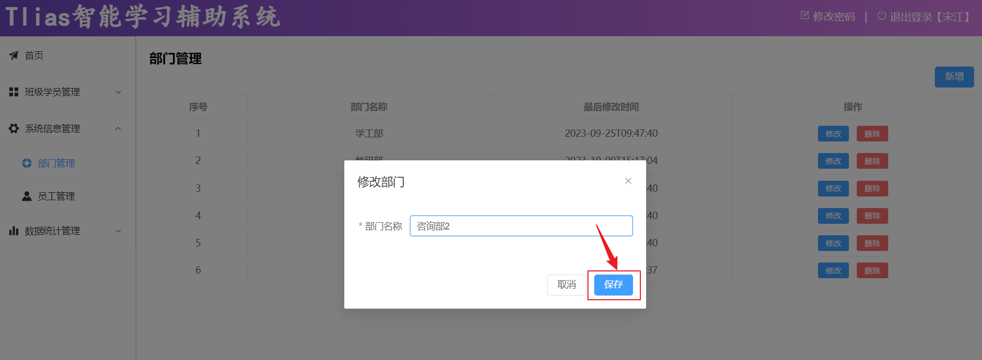Open the 员工管理 menu item
Viewport: 982px width, 360px height.
(56, 196)
